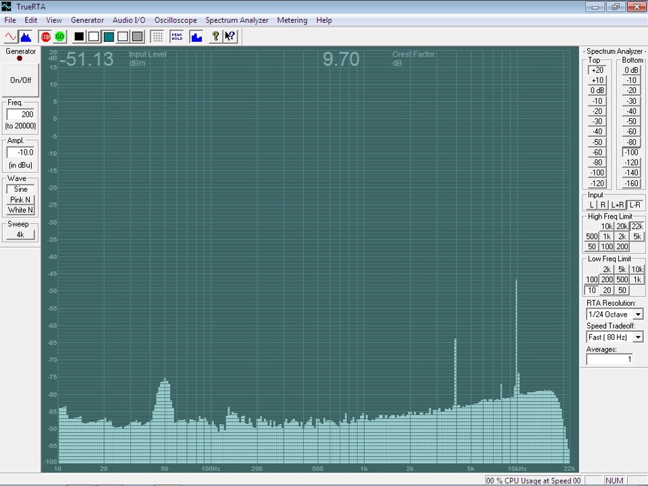
Task: Select R input channel
Action: pos(603,205)
